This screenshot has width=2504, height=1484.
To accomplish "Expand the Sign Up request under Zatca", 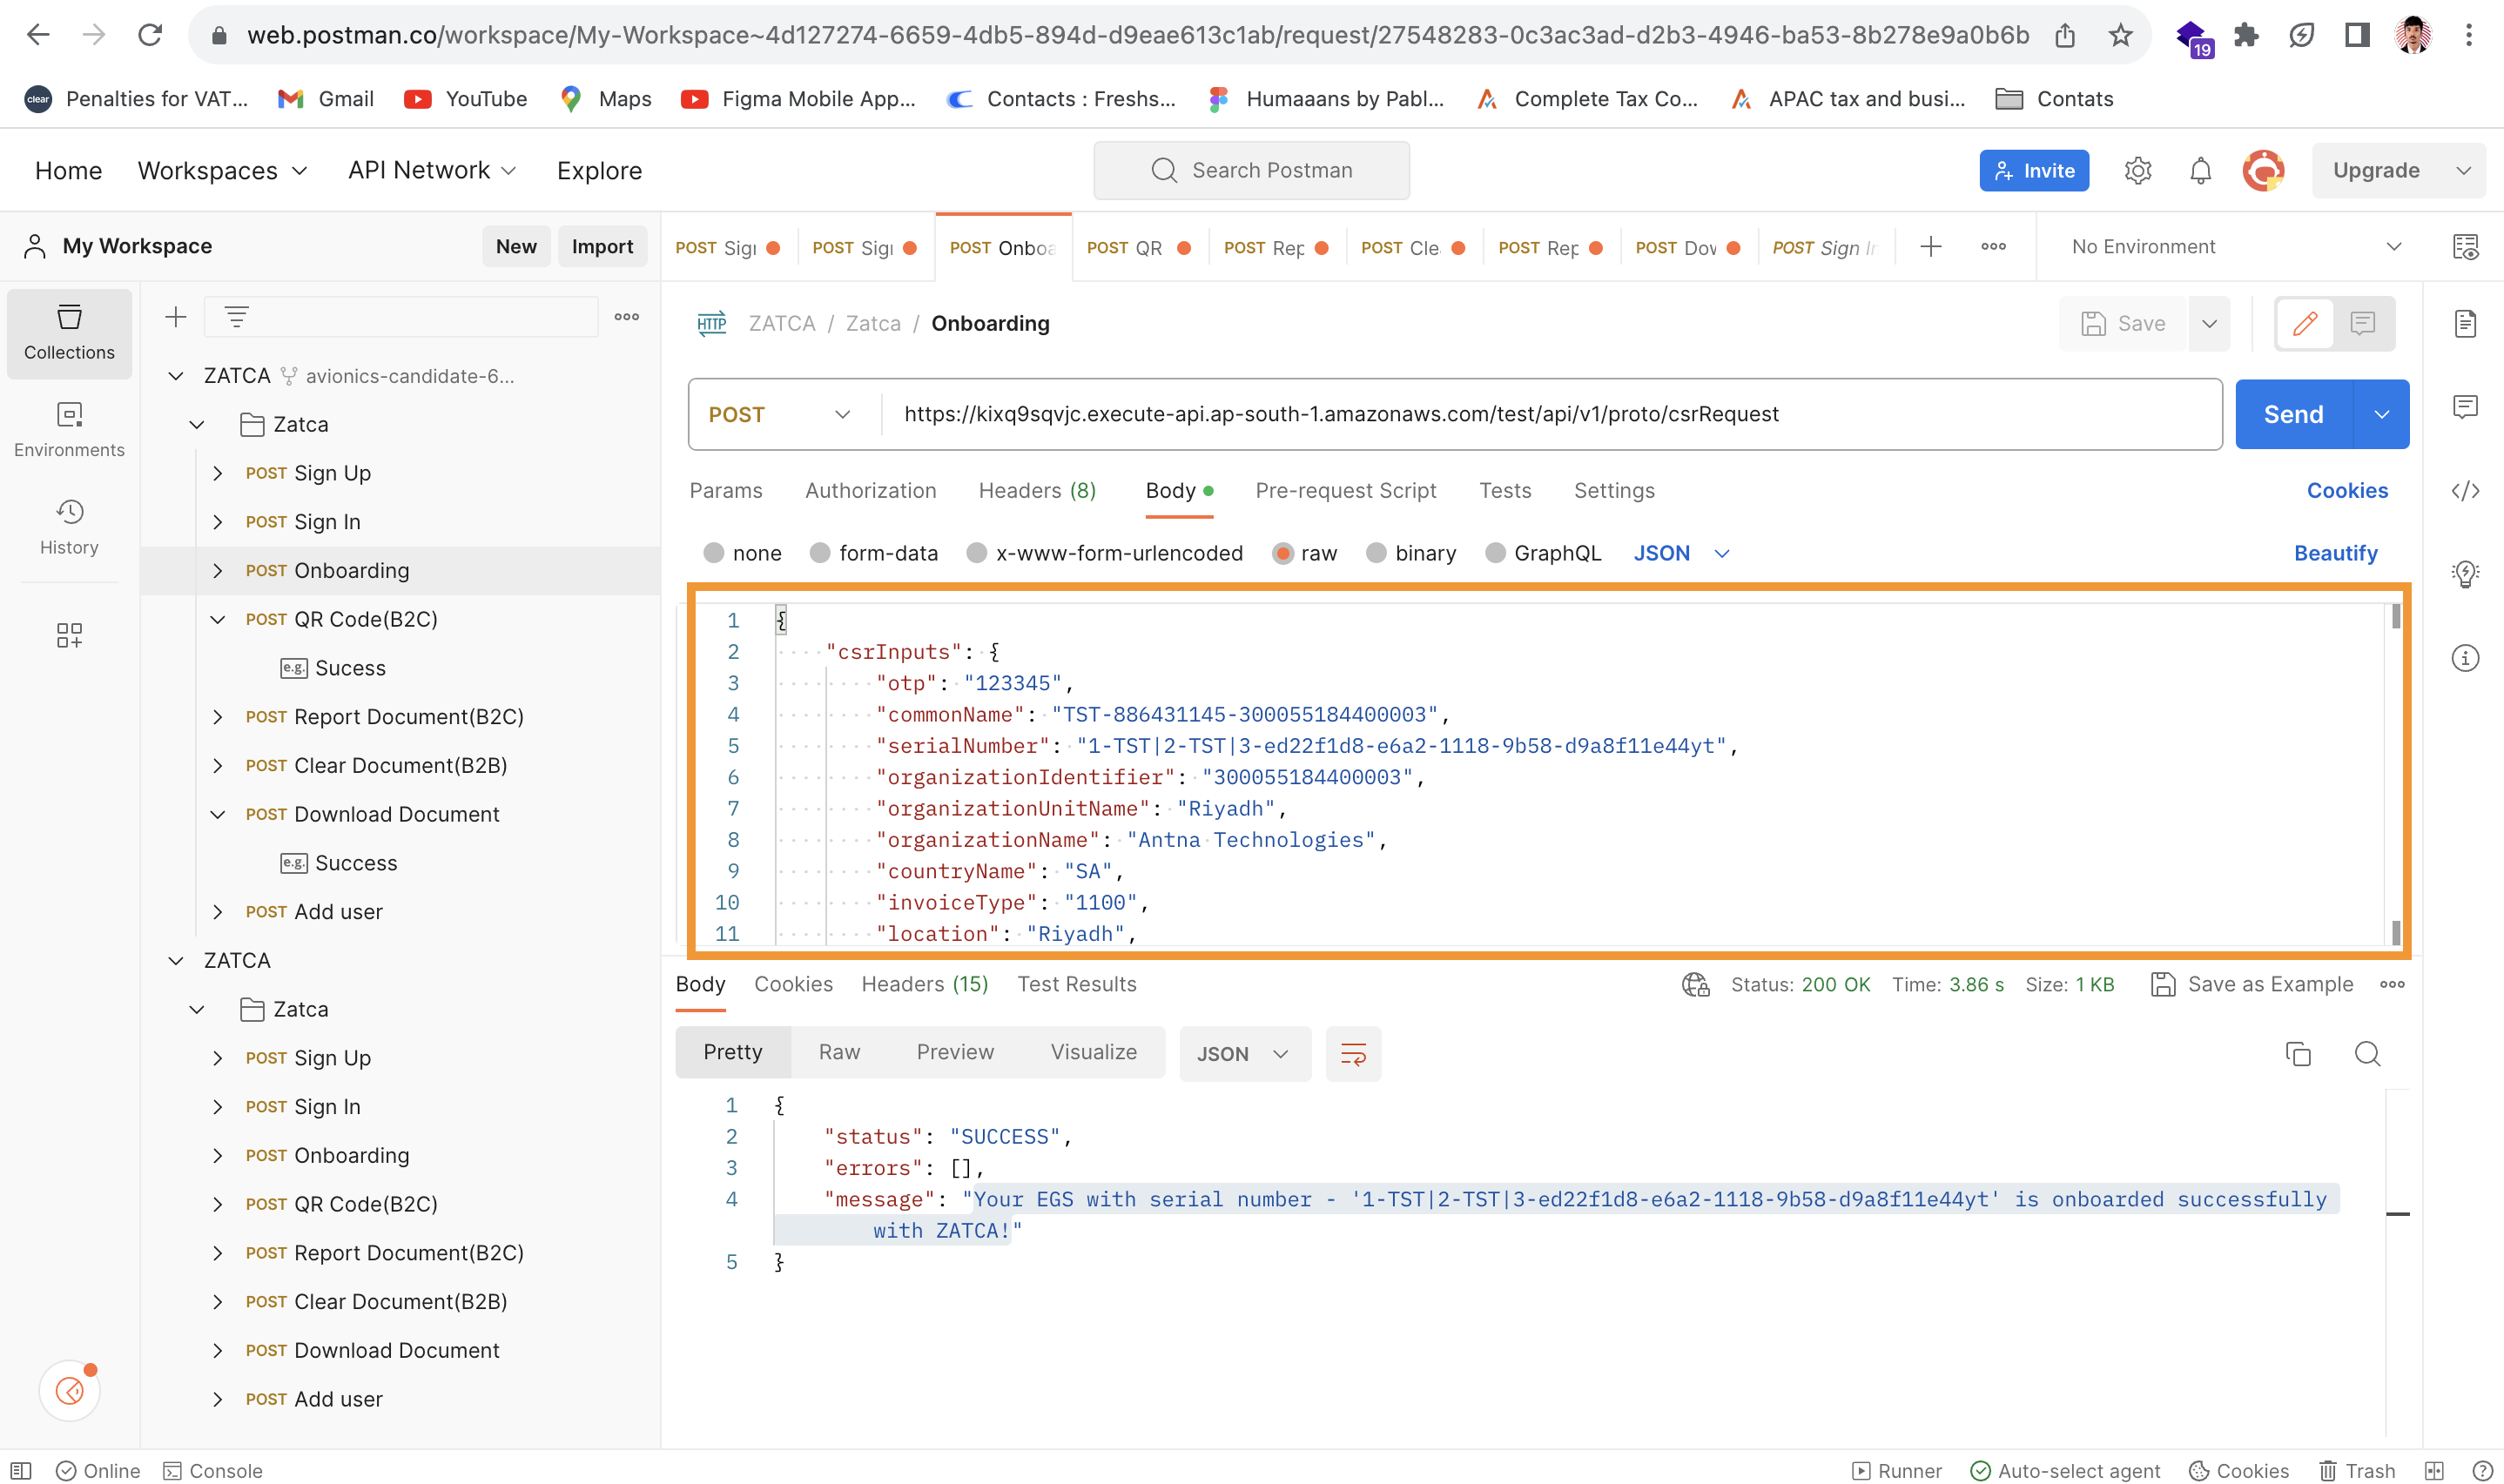I will pyautogui.click(x=218, y=472).
